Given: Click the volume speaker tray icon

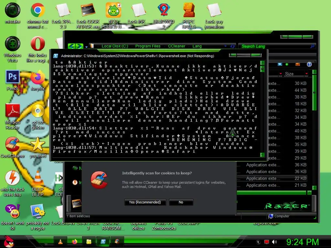Looking at the screenshot, I should point(274,242).
